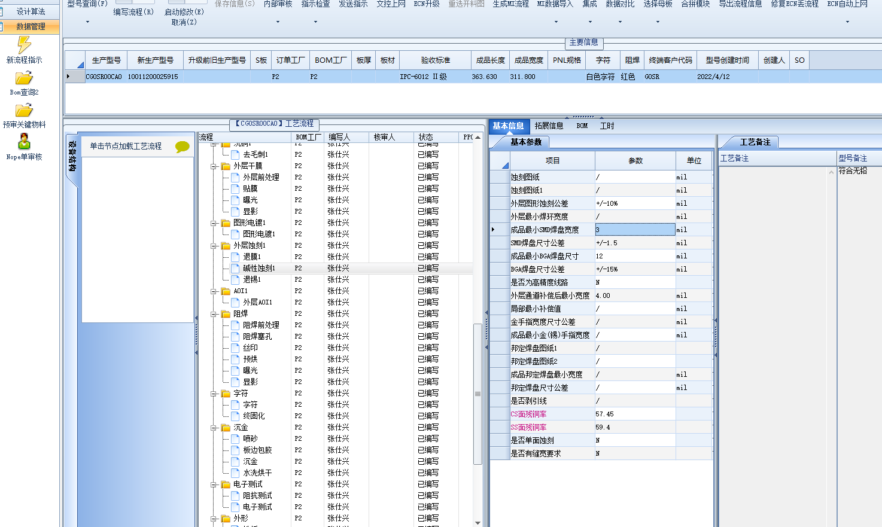The height and width of the screenshot is (527, 882).
Task: Click the 发送指示 toolbar button
Action: [353, 4]
